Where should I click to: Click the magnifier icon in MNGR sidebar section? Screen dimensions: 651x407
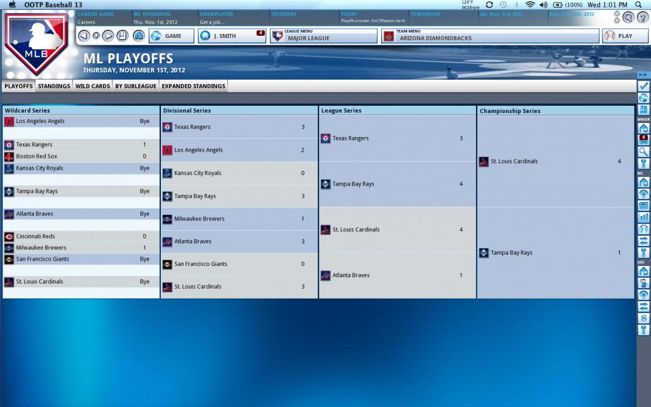coord(643,152)
